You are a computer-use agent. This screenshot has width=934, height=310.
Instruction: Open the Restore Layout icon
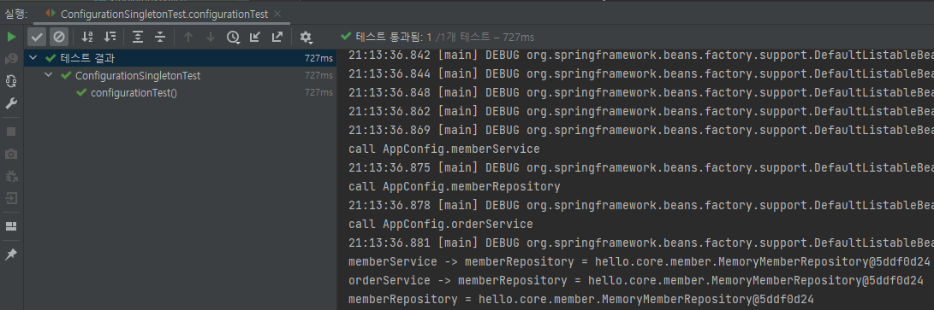(x=11, y=226)
